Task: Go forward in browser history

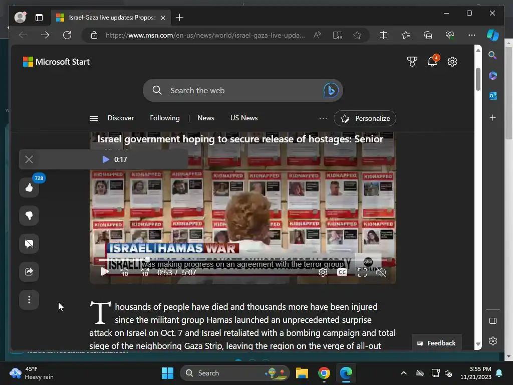Action: pos(45,35)
